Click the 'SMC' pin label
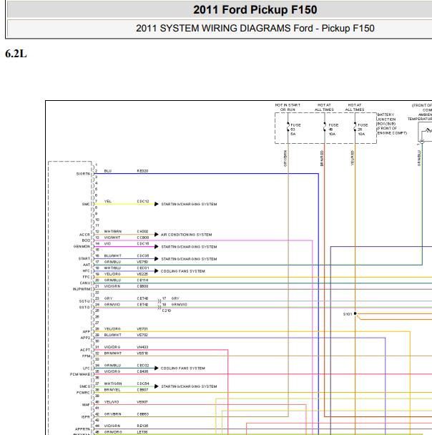This screenshot has height=435, width=432. [x=86, y=204]
